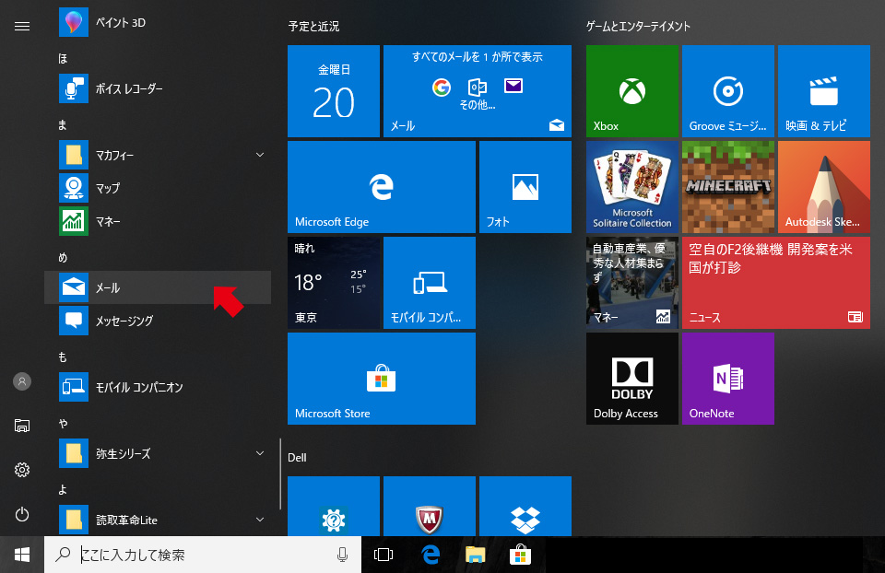Open the Mail live tile (すべてのメールを 1 か所で表示)
The image size is (885, 573).
478,91
